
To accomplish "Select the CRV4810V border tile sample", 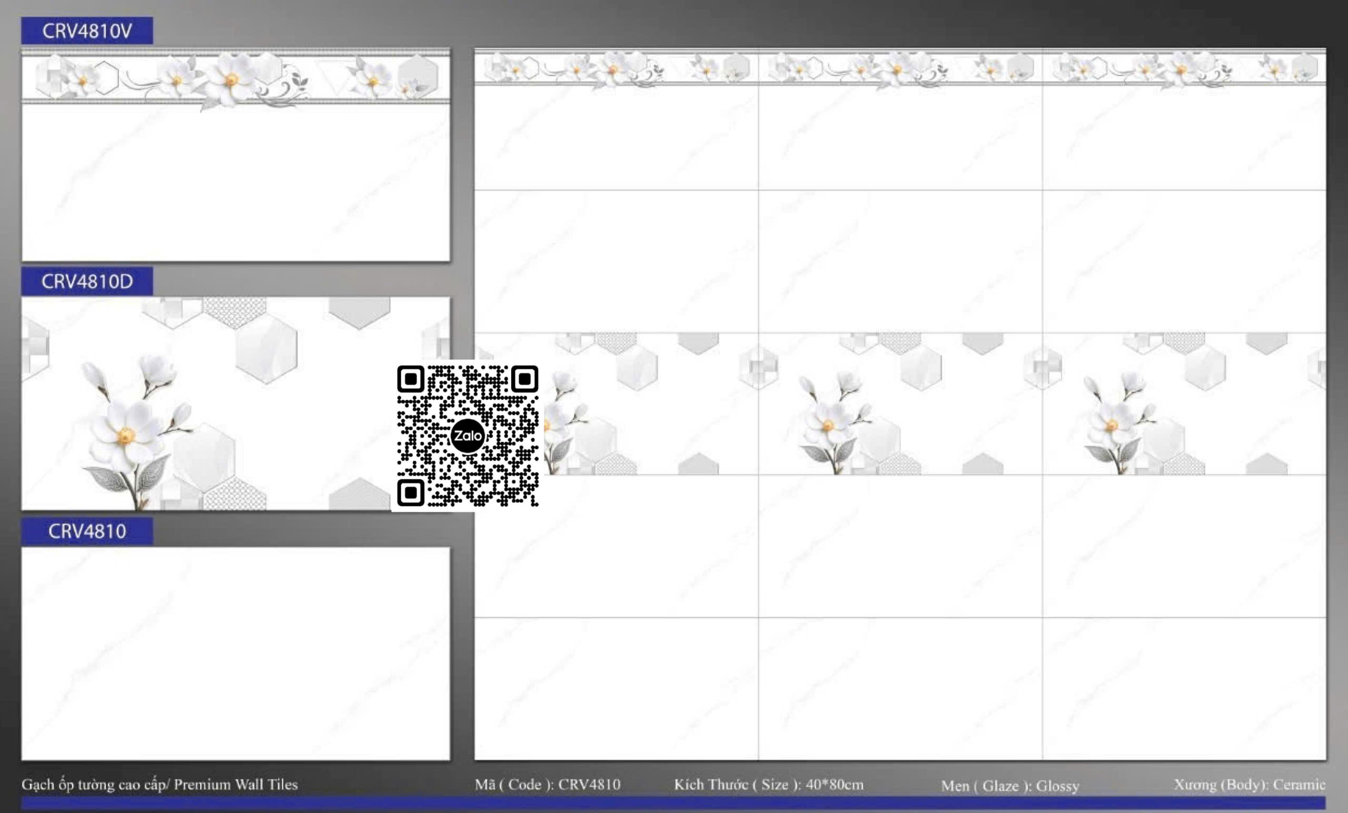I will 235,156.
